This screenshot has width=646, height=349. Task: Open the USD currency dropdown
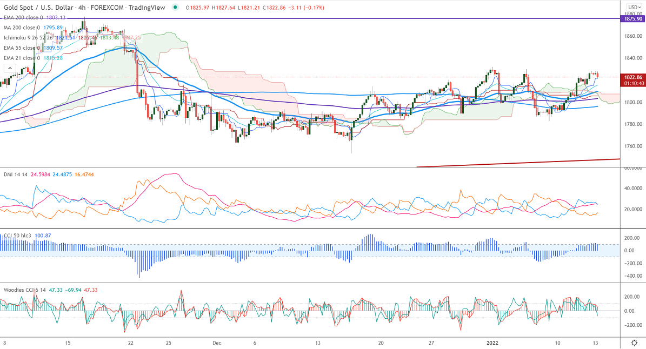coord(635,8)
